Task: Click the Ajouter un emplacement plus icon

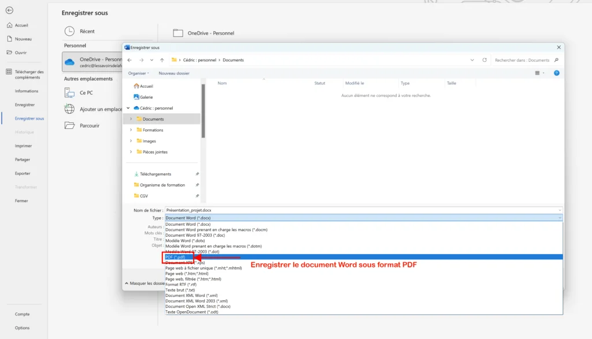Action: tap(70, 108)
